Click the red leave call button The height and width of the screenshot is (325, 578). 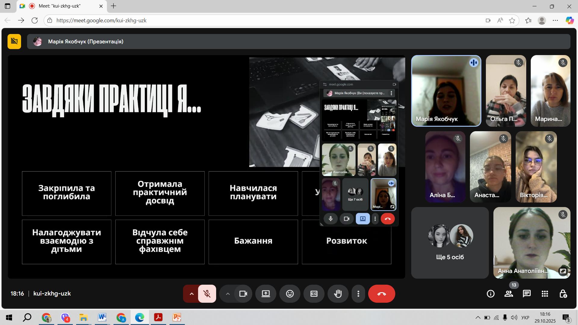point(381,294)
